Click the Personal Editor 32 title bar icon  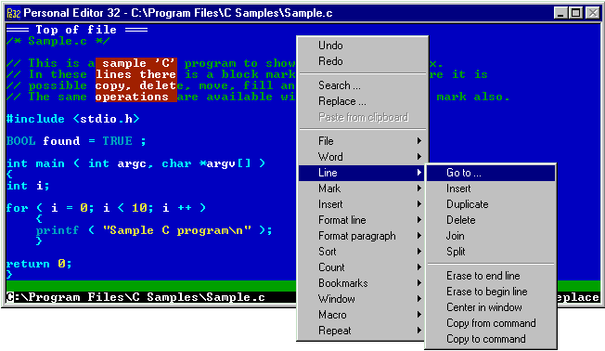pos(14,13)
